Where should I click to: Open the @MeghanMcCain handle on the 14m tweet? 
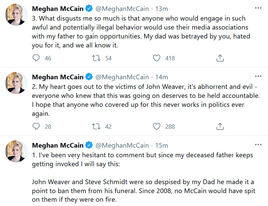tap(122, 77)
